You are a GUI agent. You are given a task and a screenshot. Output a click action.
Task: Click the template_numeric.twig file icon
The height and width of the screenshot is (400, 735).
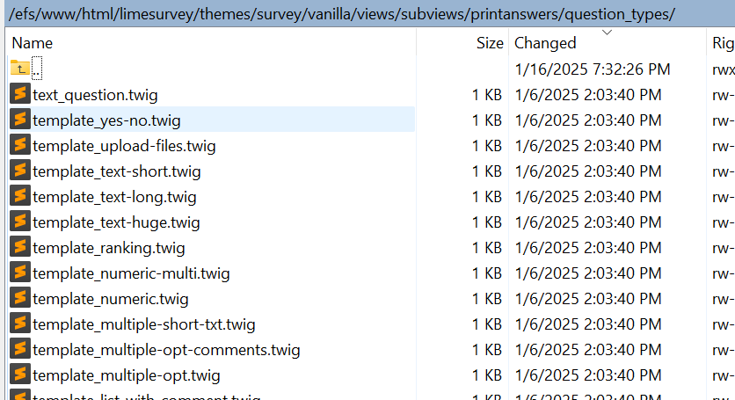click(20, 298)
